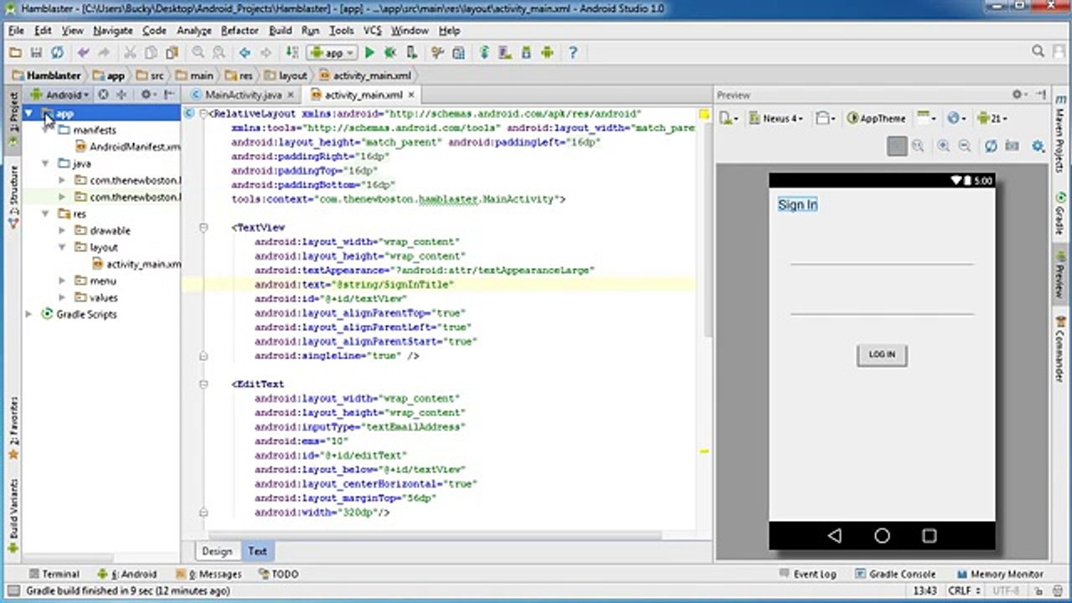Open preview render settings gear

pyautogui.click(x=1038, y=146)
